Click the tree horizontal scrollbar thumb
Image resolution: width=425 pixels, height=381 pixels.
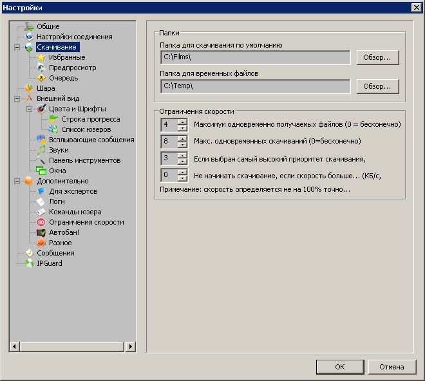click(x=72, y=346)
